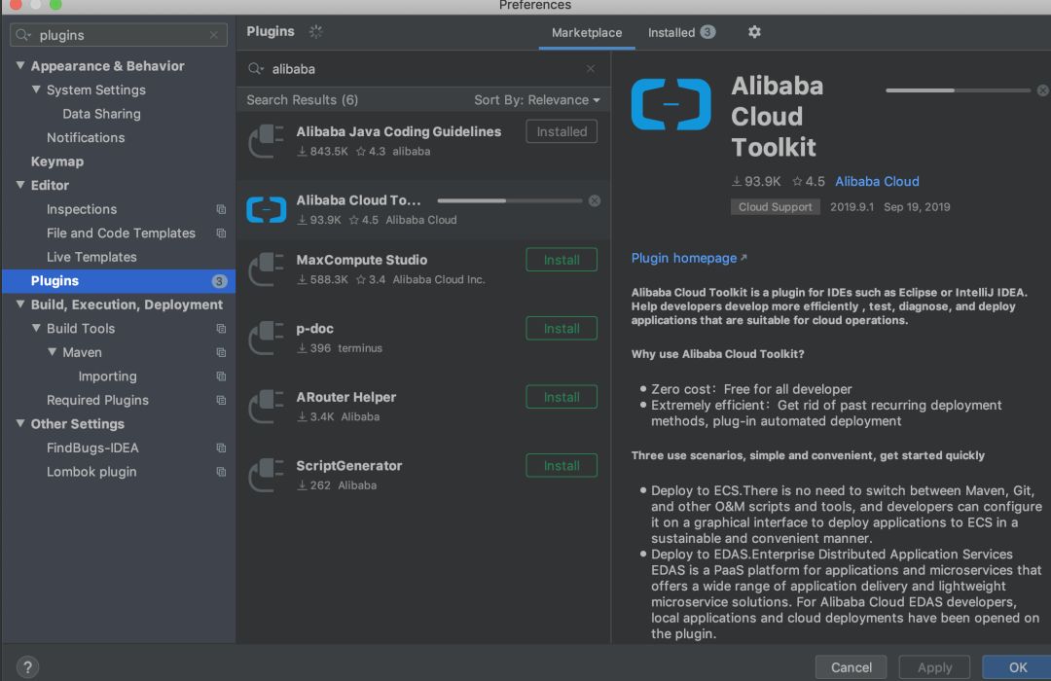Select the MaxCompute Studio plugin icon
This screenshot has height=681, width=1051.
pyautogui.click(x=266, y=269)
